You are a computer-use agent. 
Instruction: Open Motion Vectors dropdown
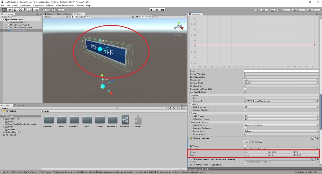click(281, 125)
